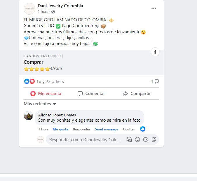The image size is (197, 181).
Task: Open emoji picker in reply box
Action: pyautogui.click(x=137, y=139)
